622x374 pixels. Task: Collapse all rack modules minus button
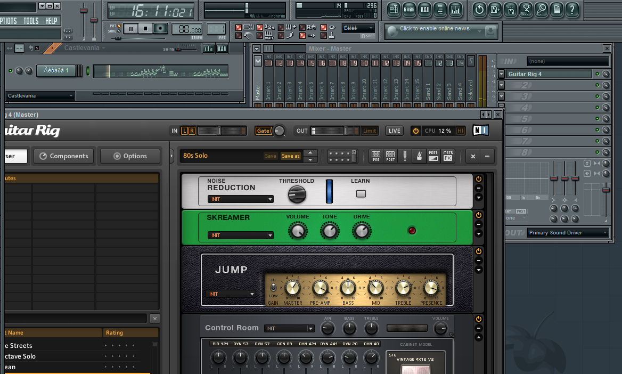click(x=487, y=157)
